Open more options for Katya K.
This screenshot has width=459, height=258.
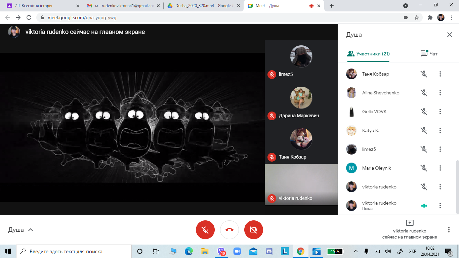[x=440, y=130]
